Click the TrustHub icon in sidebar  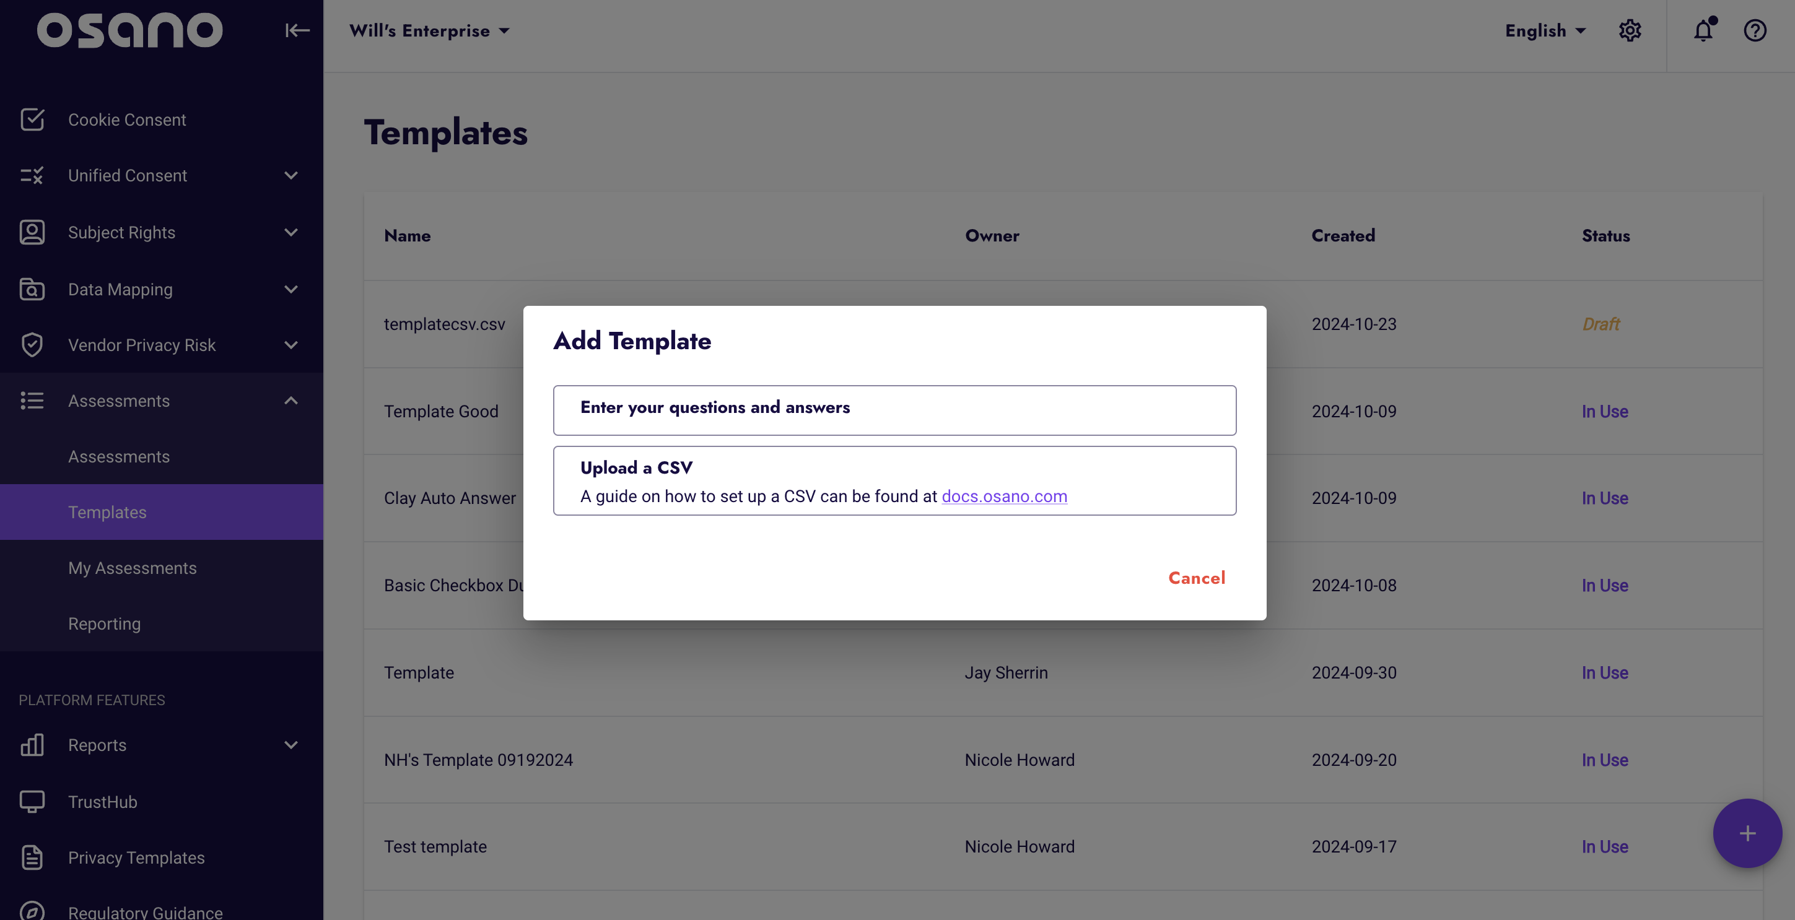[x=32, y=802]
